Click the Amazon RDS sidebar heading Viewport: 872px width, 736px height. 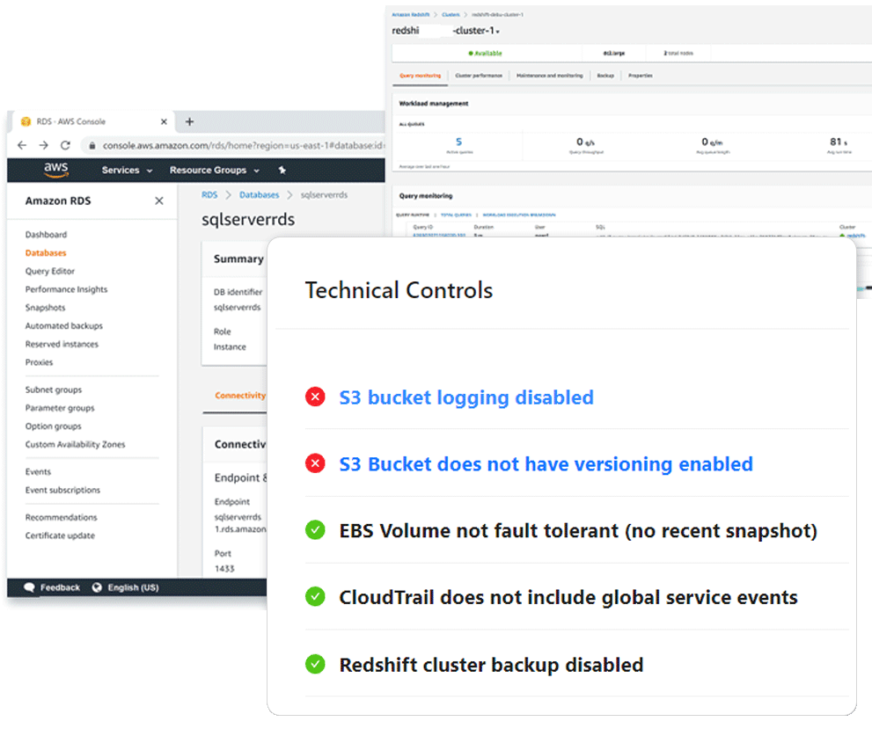58,200
